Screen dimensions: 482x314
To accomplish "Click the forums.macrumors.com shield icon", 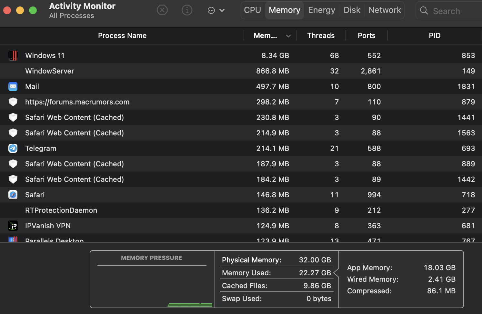I will (x=13, y=102).
